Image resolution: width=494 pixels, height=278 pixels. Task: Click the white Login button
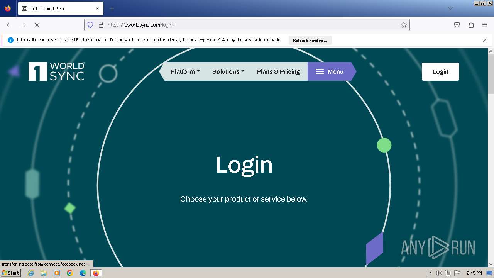click(x=440, y=71)
